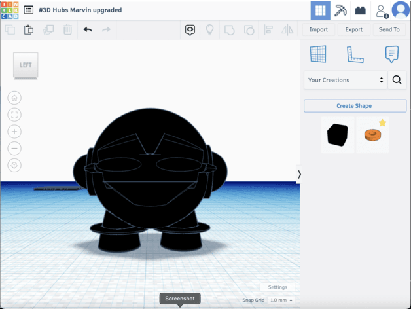Click the Fit all in view icon
Screen dimensions: 411x309
14,115
